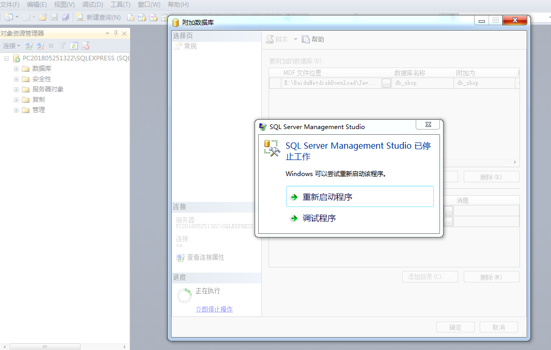This screenshot has height=350, width=551.
Task: Click the 查看连接属性 link
Action: click(206, 258)
